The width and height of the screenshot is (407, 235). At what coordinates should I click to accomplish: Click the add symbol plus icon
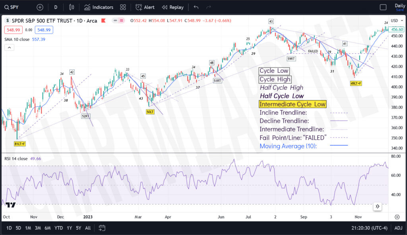pyautogui.click(x=40, y=7)
